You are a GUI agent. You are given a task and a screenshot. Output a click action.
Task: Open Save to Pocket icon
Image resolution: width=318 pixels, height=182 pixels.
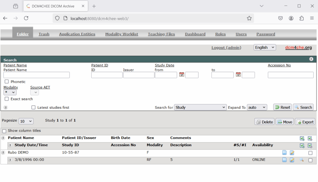pos(280,18)
